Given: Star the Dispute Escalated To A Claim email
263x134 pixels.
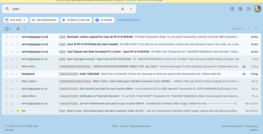Looking at the screenshot, I should 12,52.
